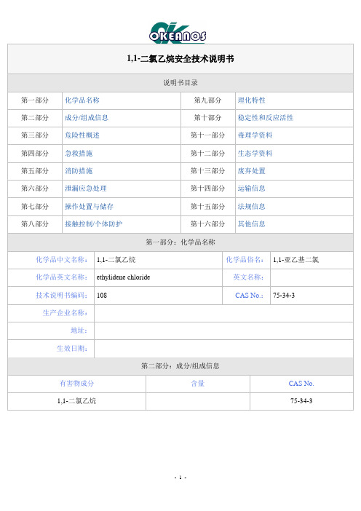
Task: Open the 消防措施 link
Action: [79, 171]
